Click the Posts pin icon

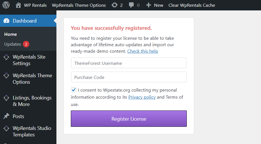click(x=6, y=116)
